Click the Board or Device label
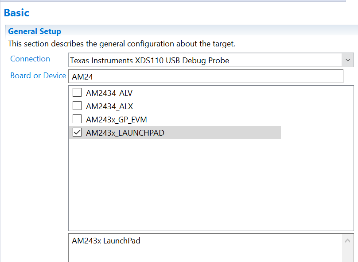 (38, 76)
